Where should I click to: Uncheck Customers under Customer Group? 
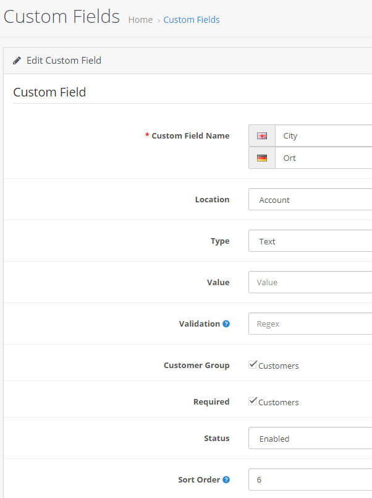253,364
